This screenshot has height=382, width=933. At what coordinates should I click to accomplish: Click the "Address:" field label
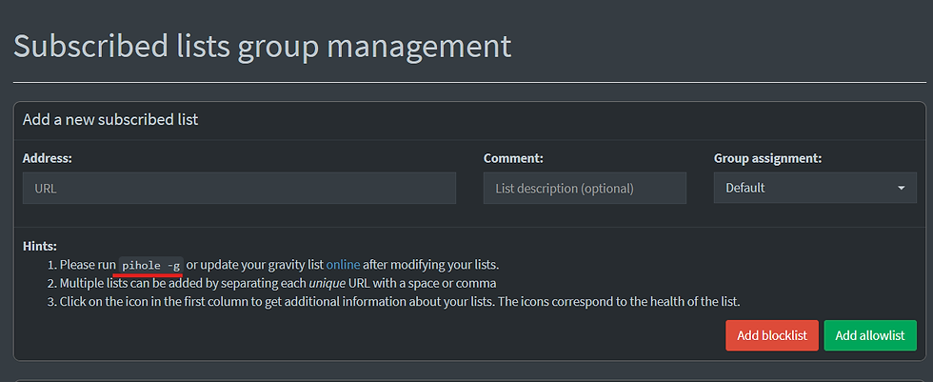[48, 158]
